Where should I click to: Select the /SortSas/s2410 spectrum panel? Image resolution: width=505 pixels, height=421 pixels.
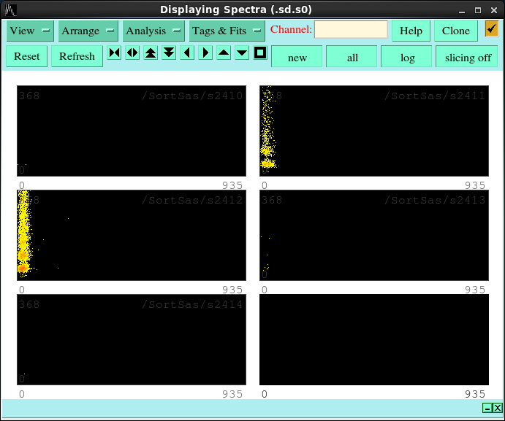(x=132, y=131)
